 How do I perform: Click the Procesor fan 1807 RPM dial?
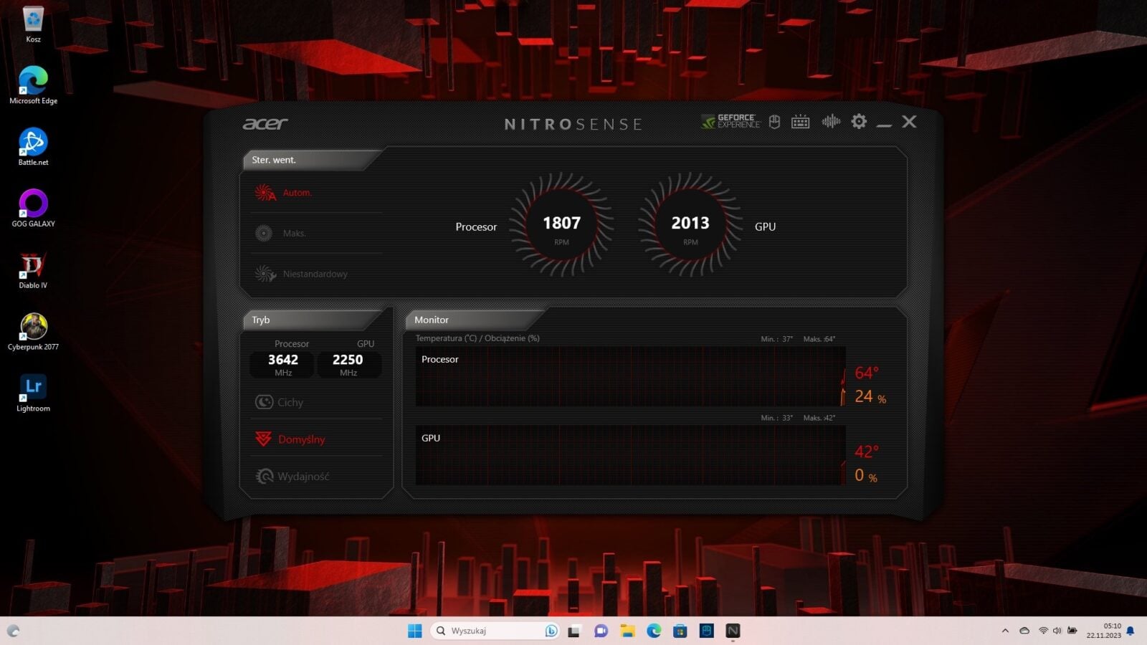[561, 224]
